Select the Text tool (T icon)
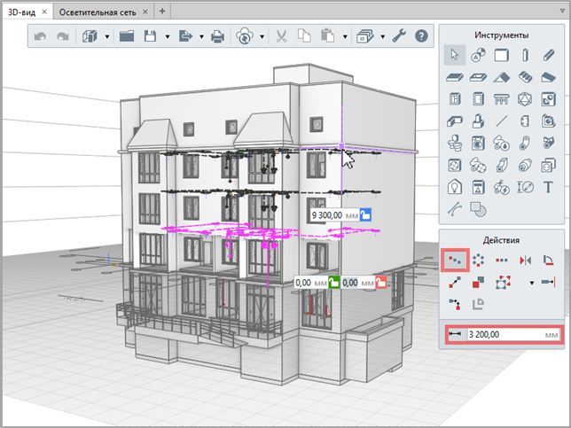Screen dimensions: 571x428 click(547, 187)
